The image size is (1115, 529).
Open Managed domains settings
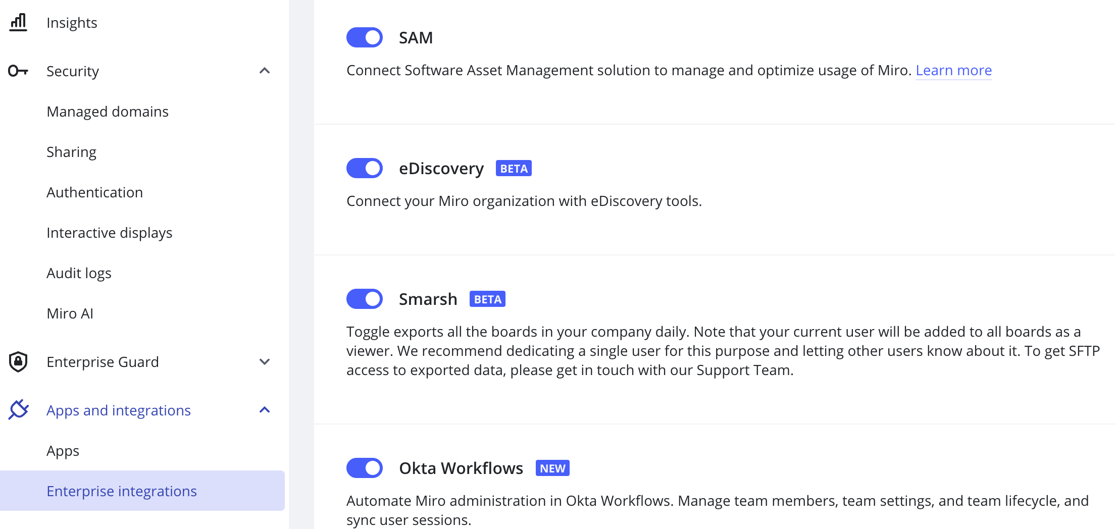pyautogui.click(x=108, y=111)
